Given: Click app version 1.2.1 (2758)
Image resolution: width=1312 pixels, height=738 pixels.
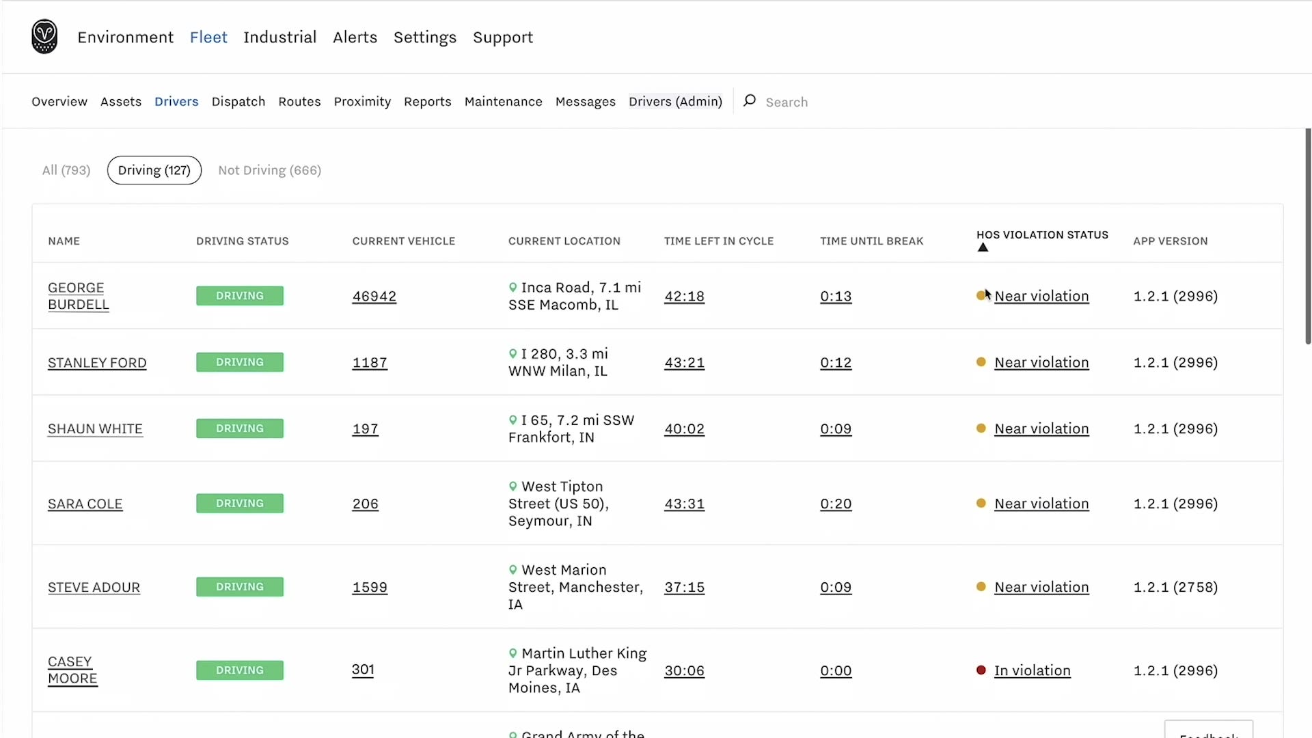Looking at the screenshot, I should (1175, 587).
